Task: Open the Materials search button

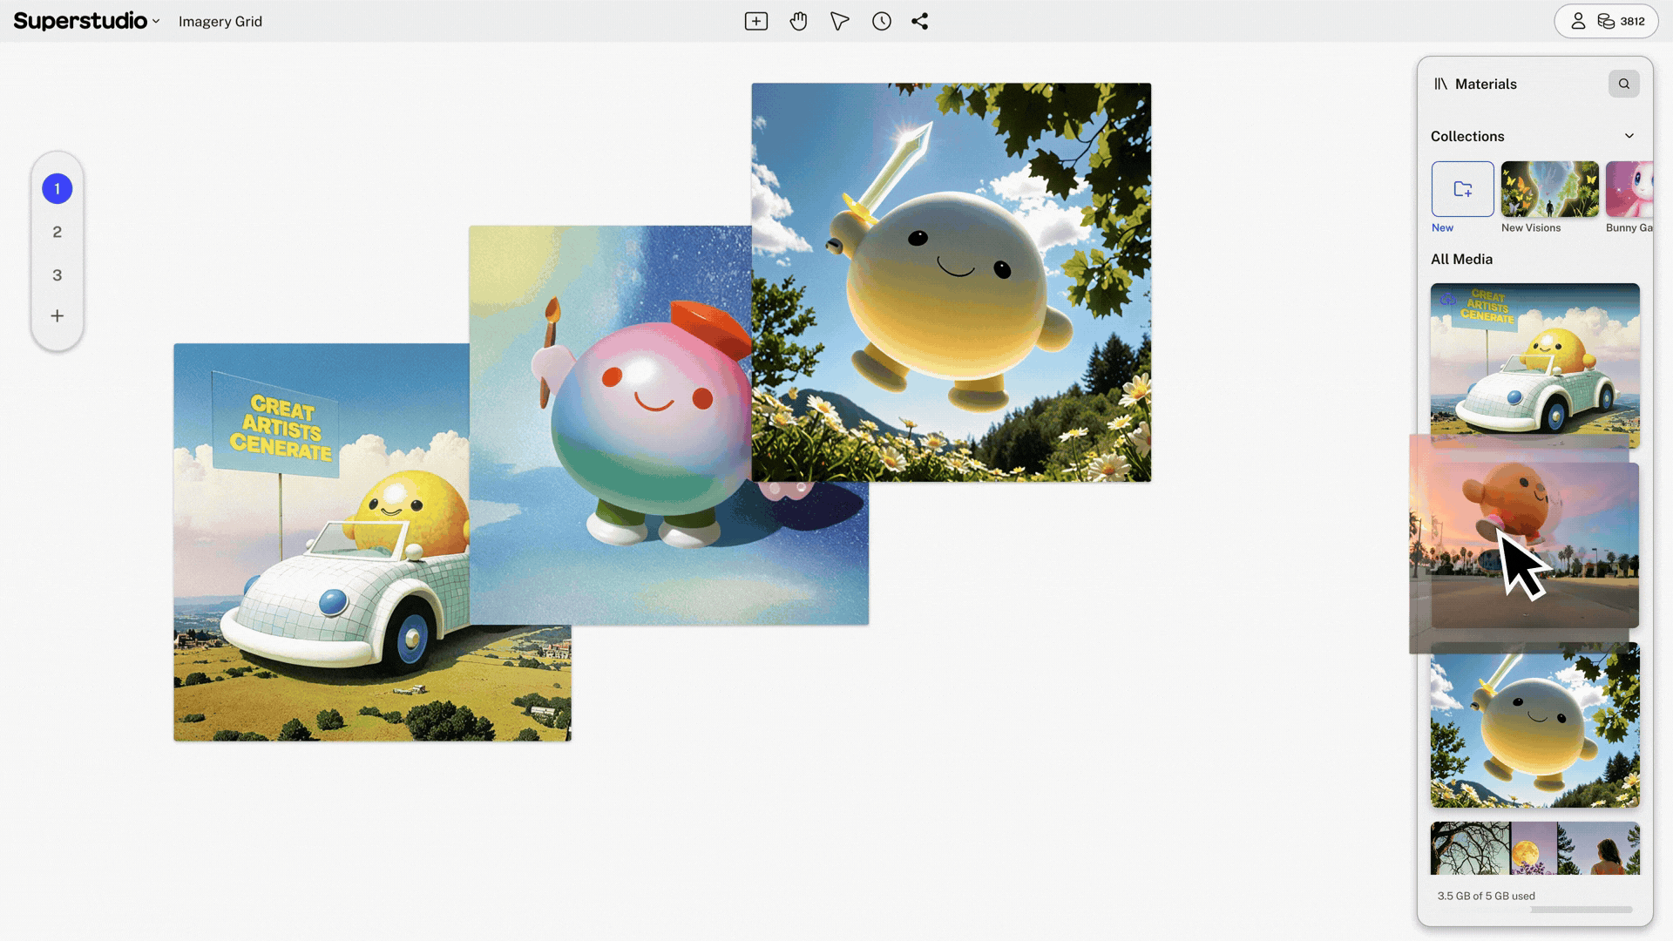Action: tap(1623, 84)
